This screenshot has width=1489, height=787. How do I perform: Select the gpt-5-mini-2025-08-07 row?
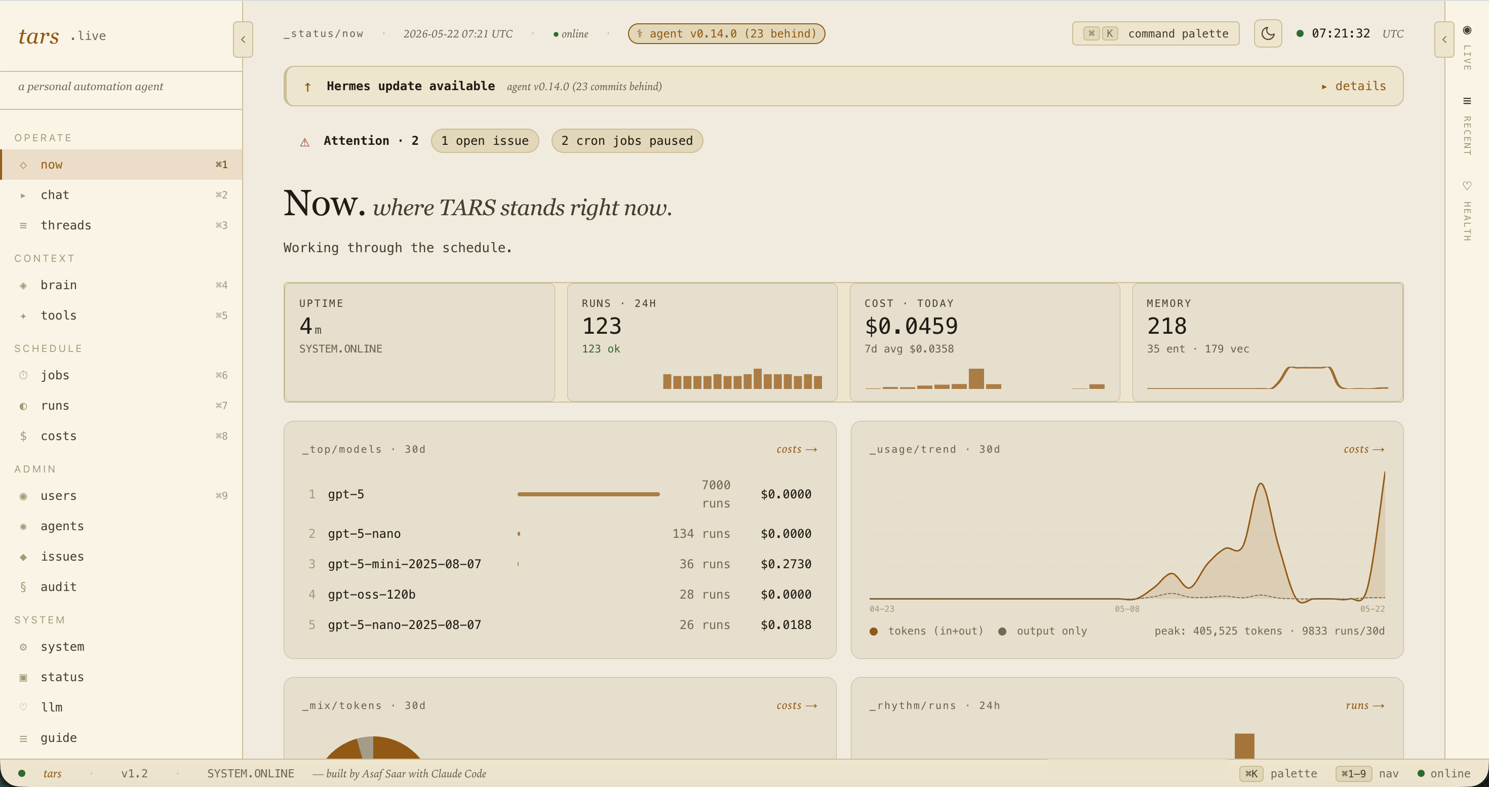click(560, 564)
